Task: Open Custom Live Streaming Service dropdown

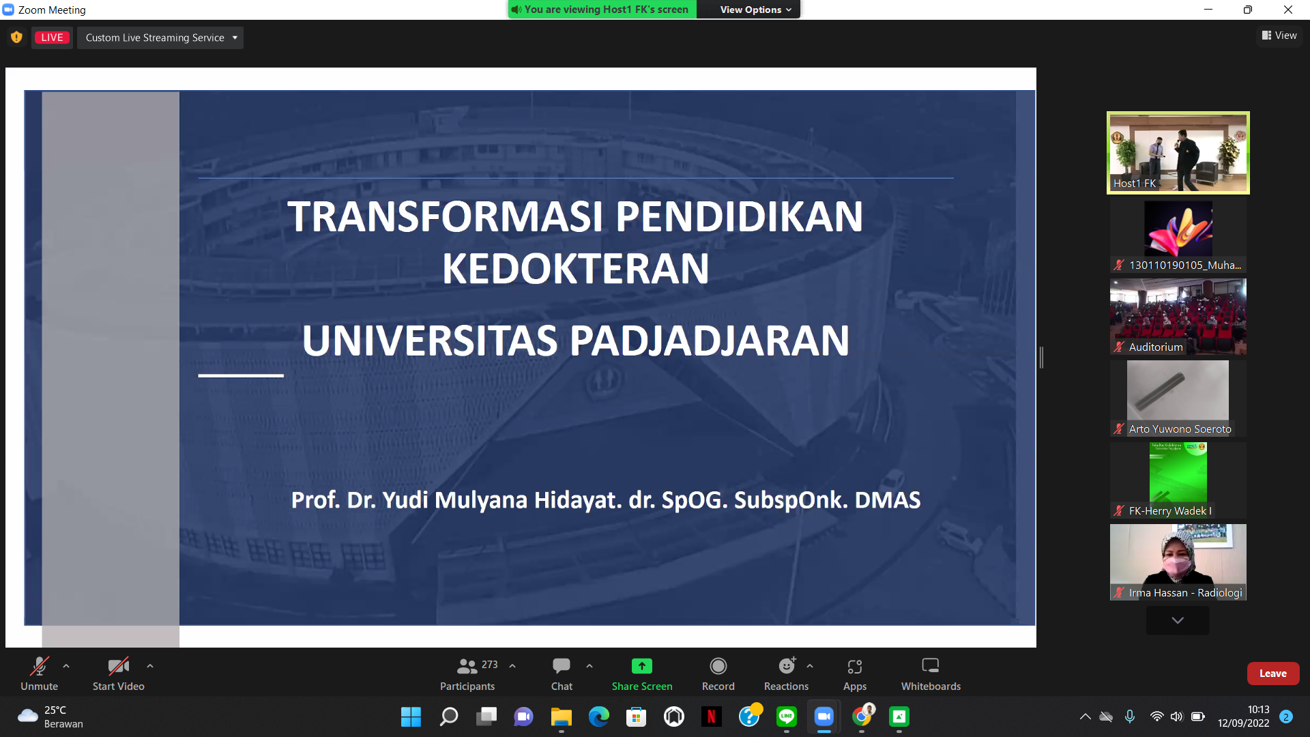Action: point(160,38)
